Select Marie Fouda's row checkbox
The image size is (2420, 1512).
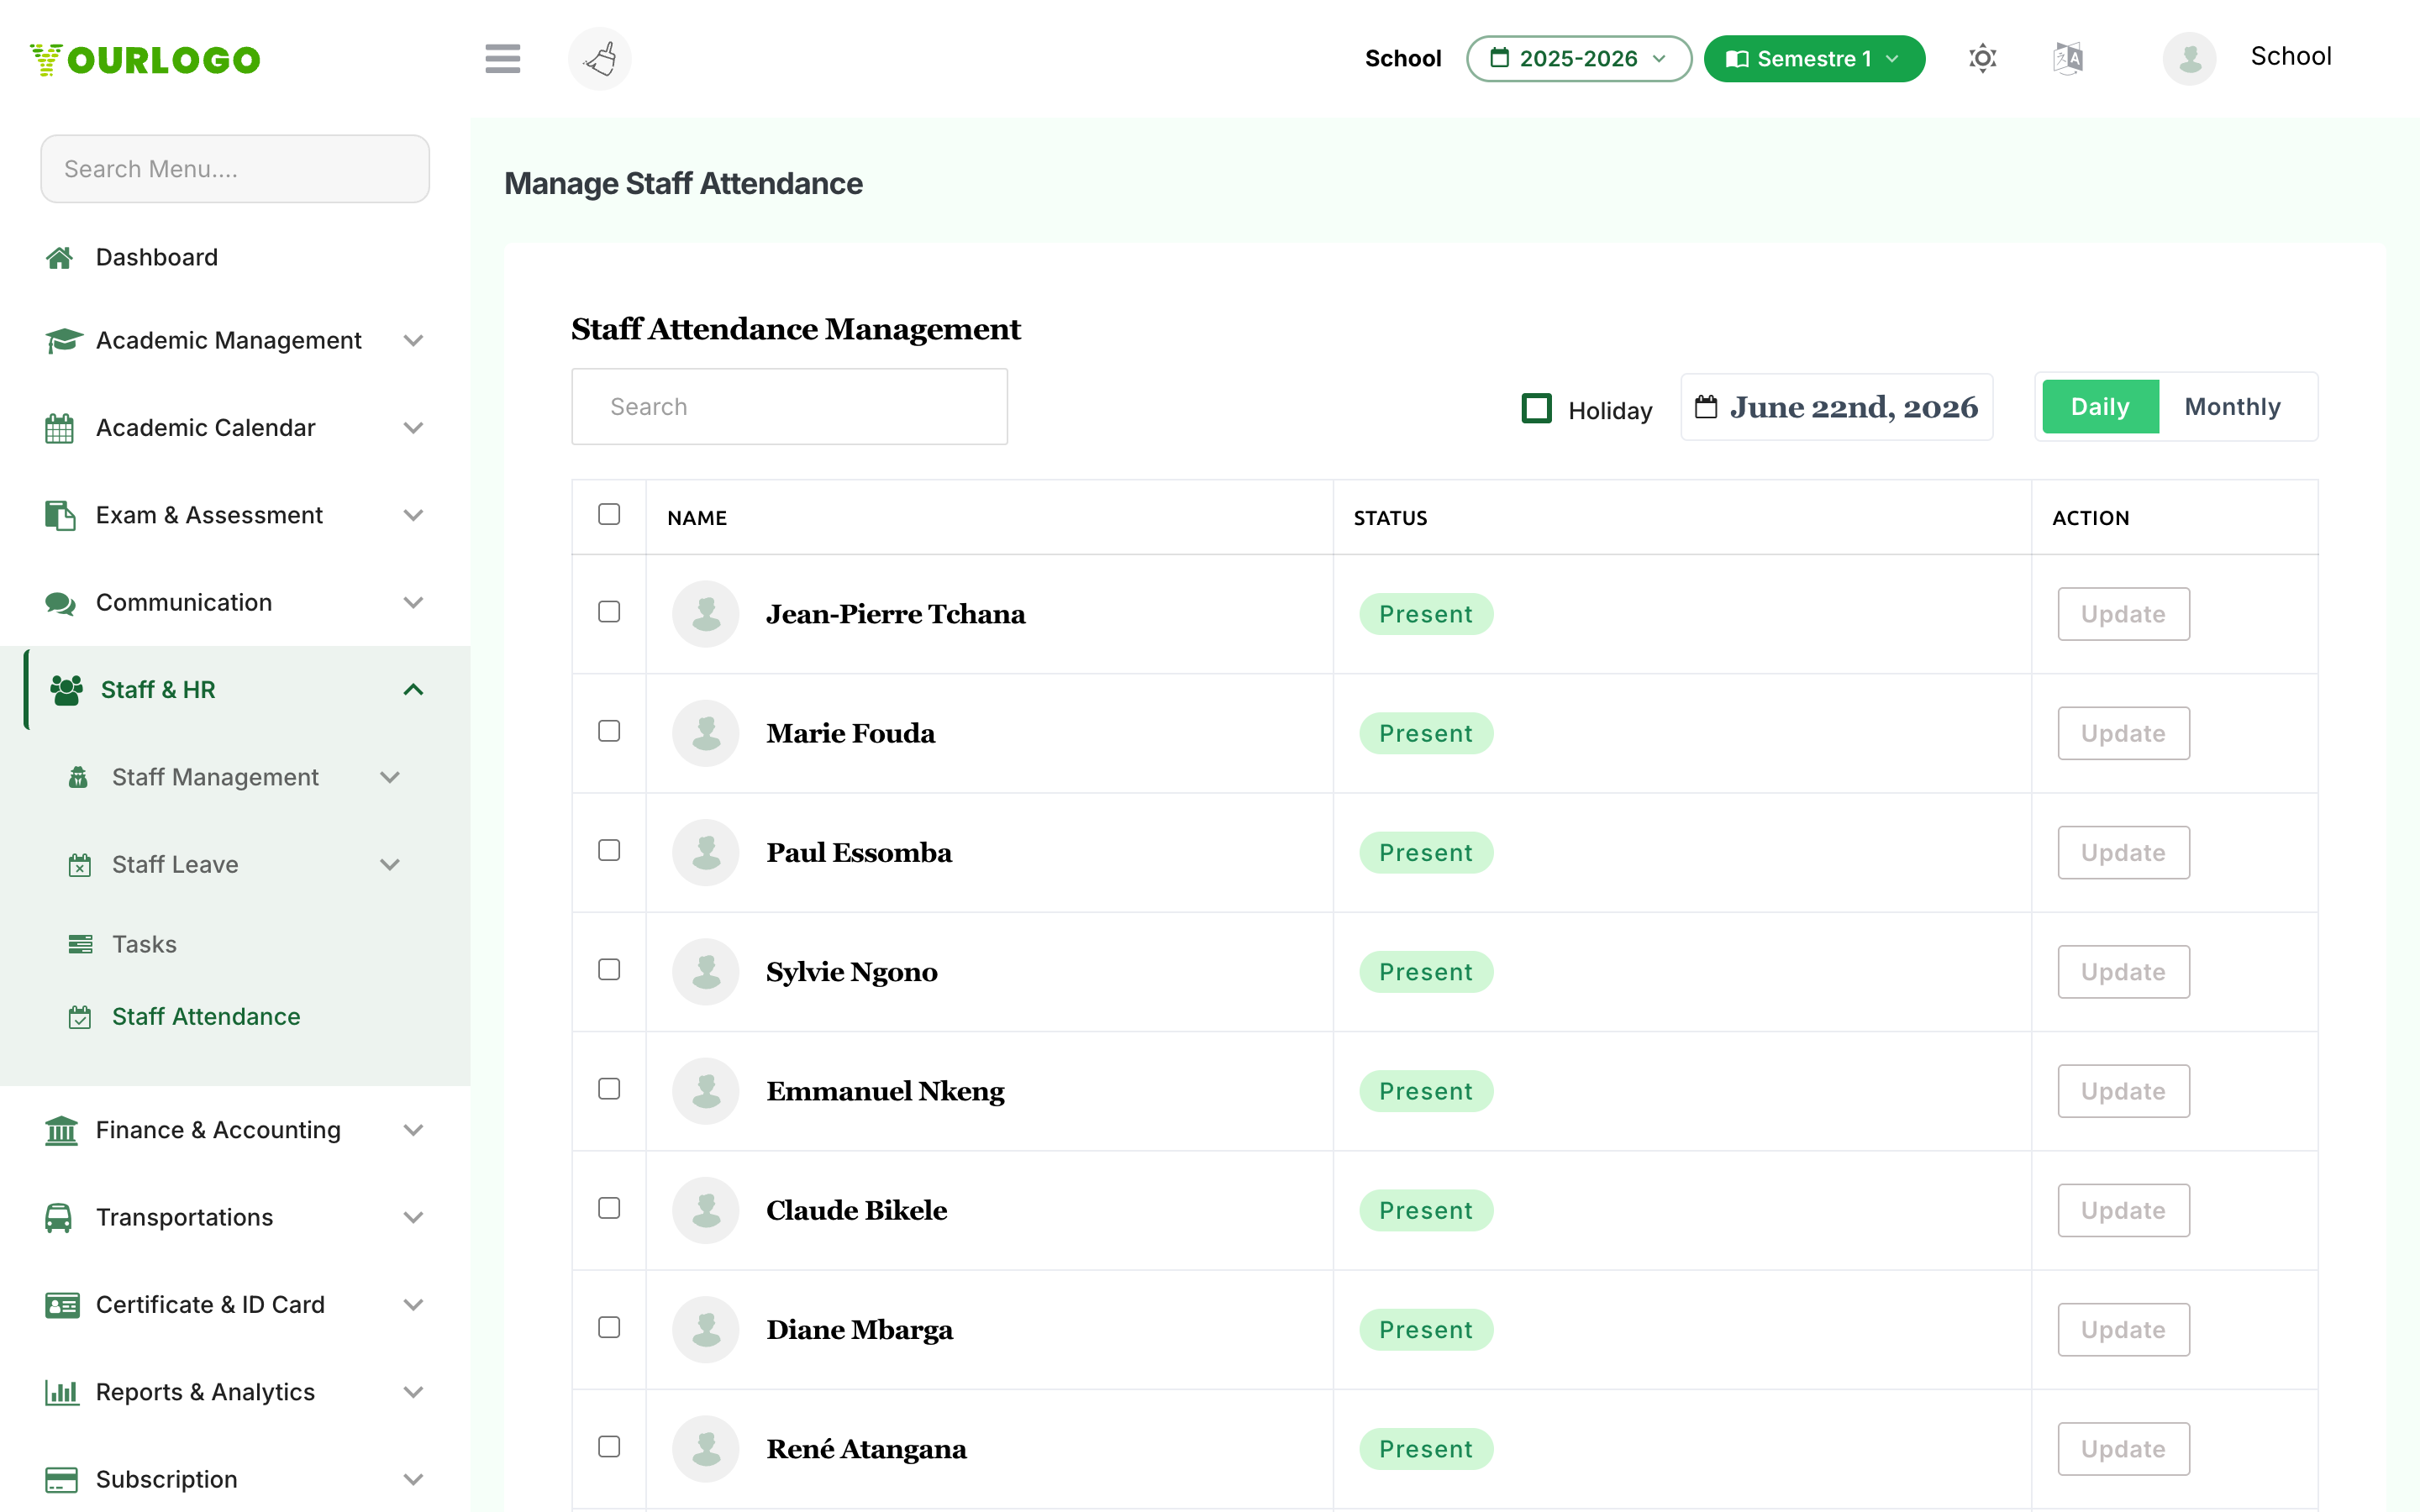coord(609,731)
